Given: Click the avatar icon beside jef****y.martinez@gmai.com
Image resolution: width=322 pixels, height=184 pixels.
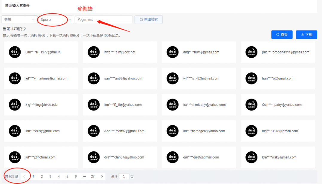Looking at the screenshot, I should (15, 78).
